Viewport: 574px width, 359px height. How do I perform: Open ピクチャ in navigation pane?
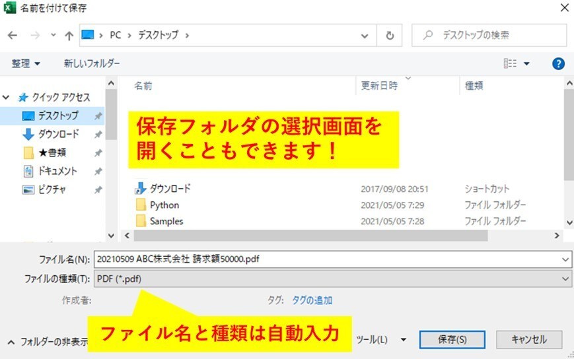(52, 189)
